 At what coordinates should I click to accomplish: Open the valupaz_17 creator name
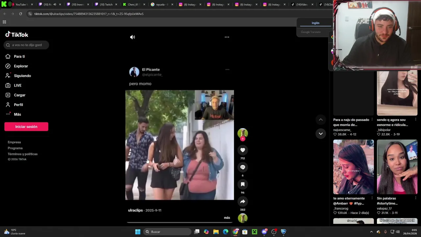coord(384,208)
